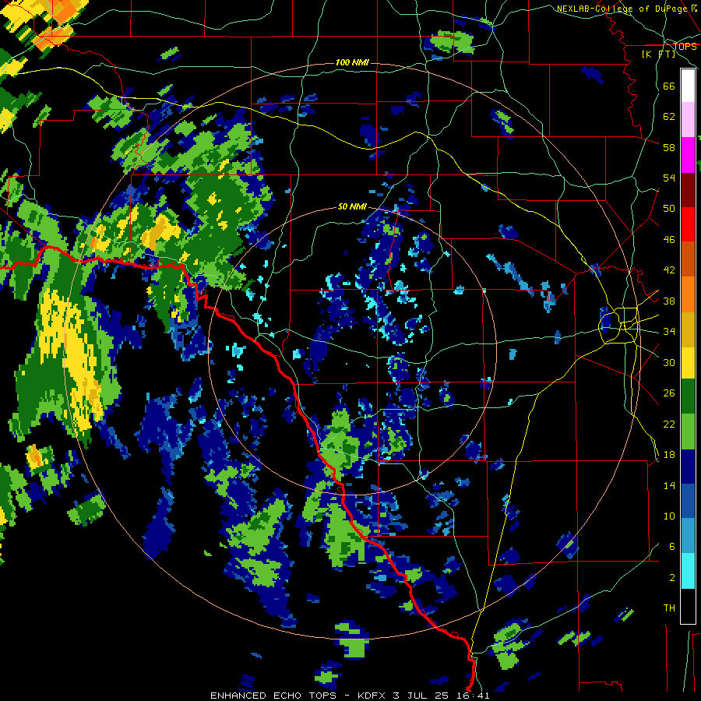Image resolution: width=701 pixels, height=701 pixels.
Task: Click the '30' legend value
Action: (x=669, y=362)
